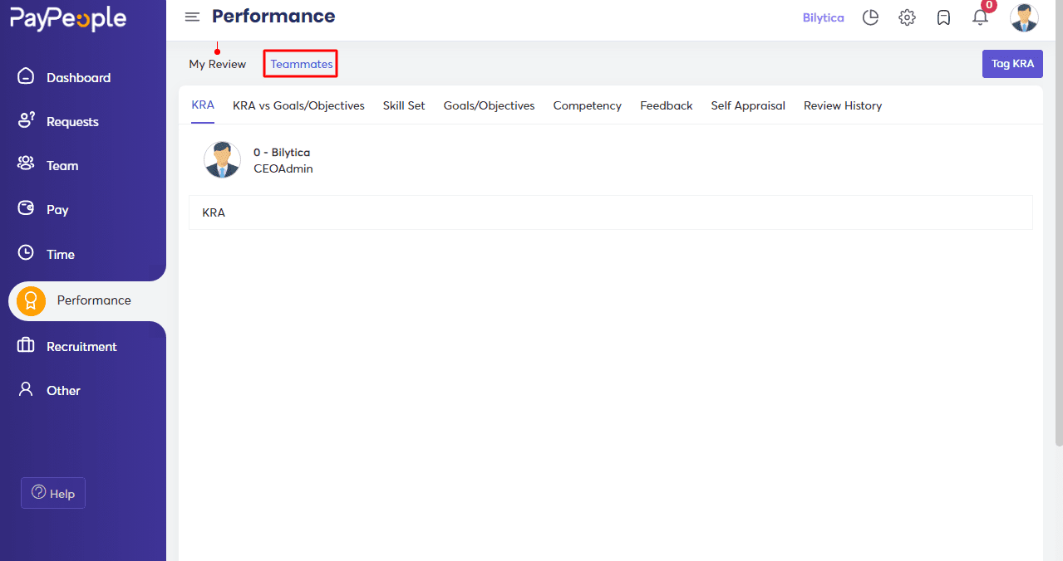1063x561 pixels.
Task: Open the Competency tab
Action: (588, 105)
